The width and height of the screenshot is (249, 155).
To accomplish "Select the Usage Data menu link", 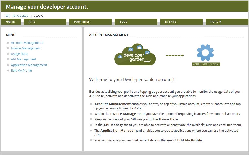I will point(19,54).
